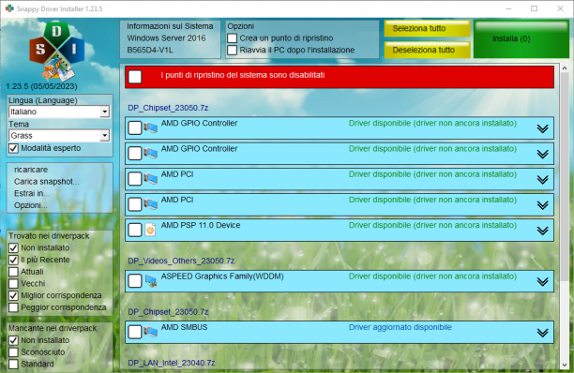The height and width of the screenshot is (373, 574).
Task: Click 'Driver aggiornato disponibile' status text
Action: pyautogui.click(x=400, y=327)
